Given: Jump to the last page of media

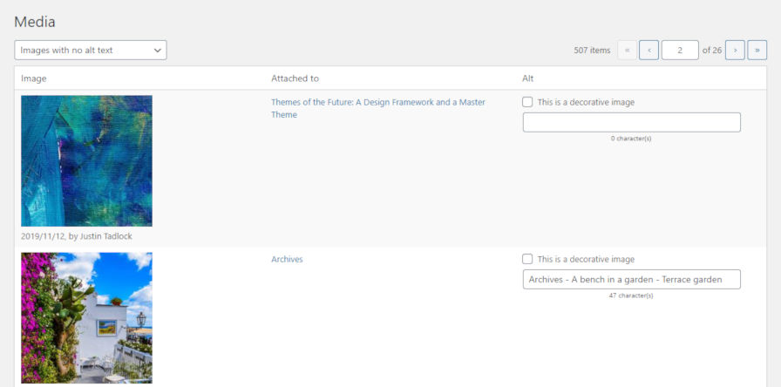Looking at the screenshot, I should click(757, 51).
